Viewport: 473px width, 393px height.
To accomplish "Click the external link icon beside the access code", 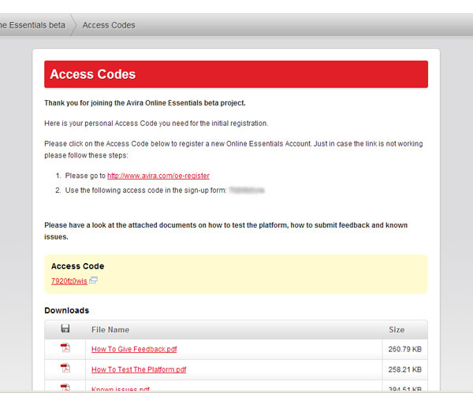I will click(93, 280).
